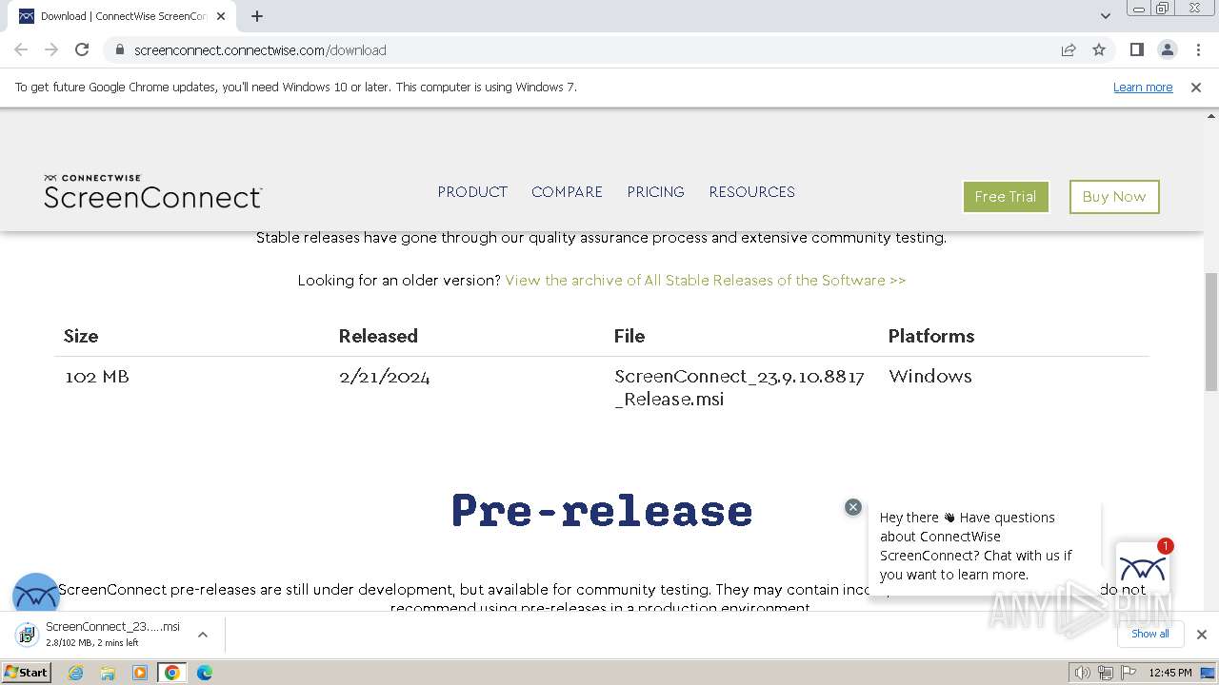
Task: Start a Free Trial
Action: [x=1006, y=197]
